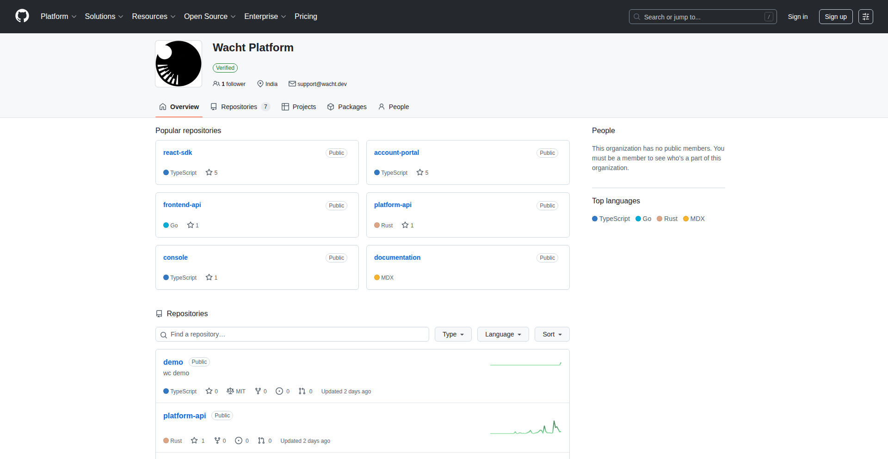The width and height of the screenshot is (888, 459).
Task: Click the star count on account-portal card
Action: click(x=423, y=172)
